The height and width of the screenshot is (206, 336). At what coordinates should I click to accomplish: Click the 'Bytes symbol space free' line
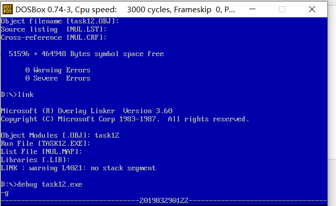[x=86, y=54]
